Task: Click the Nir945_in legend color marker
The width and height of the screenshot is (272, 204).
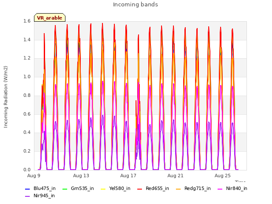Action: click(x=28, y=196)
